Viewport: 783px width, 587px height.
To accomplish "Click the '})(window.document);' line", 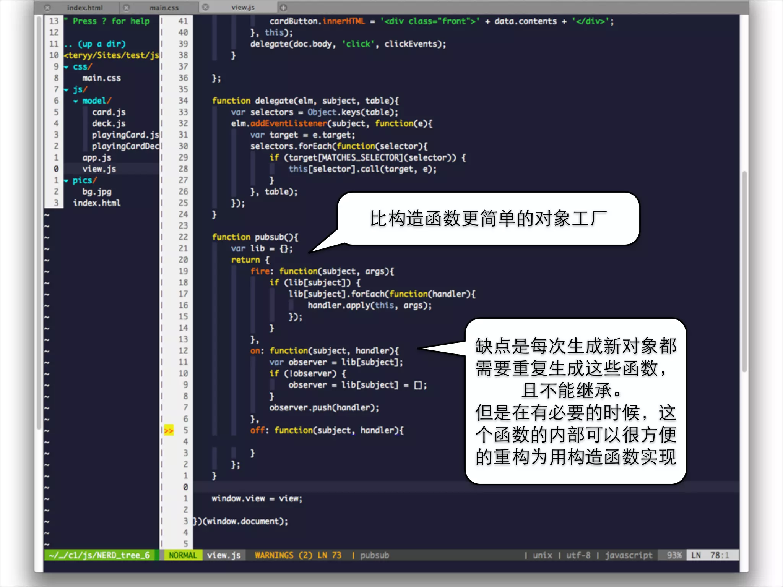I will (x=240, y=521).
